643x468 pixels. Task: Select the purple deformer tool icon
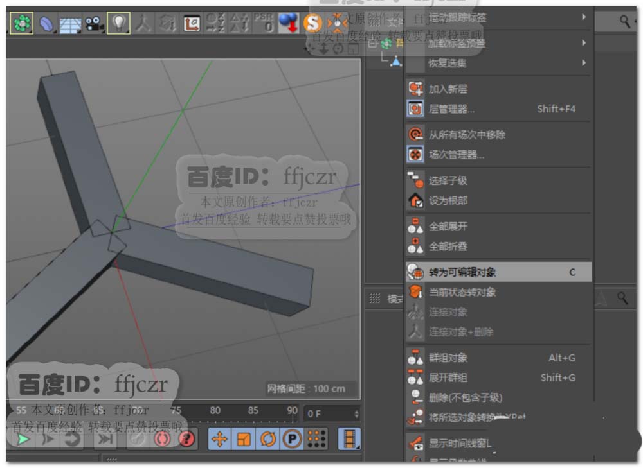tap(47, 23)
